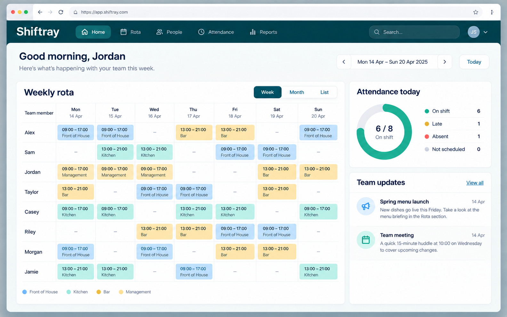Click the Weekly rota heading
507x317 pixels.
point(49,92)
